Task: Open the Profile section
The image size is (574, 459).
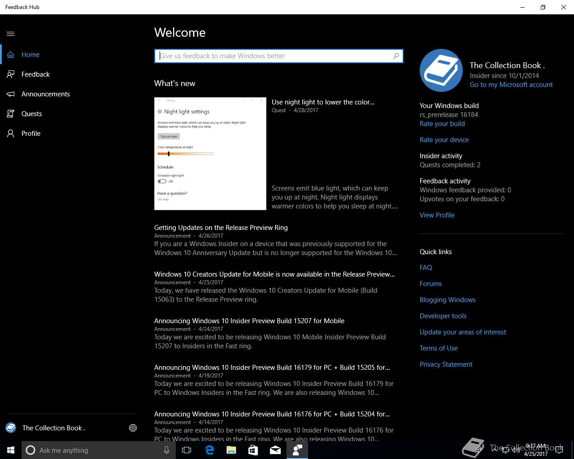Action: click(31, 134)
